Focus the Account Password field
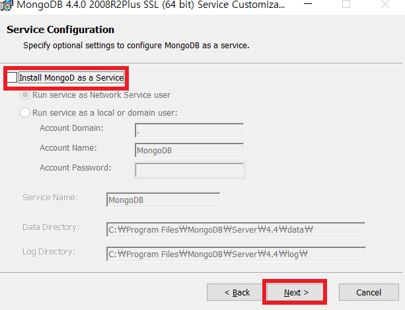Viewport: 405px width, 310px height. point(190,171)
